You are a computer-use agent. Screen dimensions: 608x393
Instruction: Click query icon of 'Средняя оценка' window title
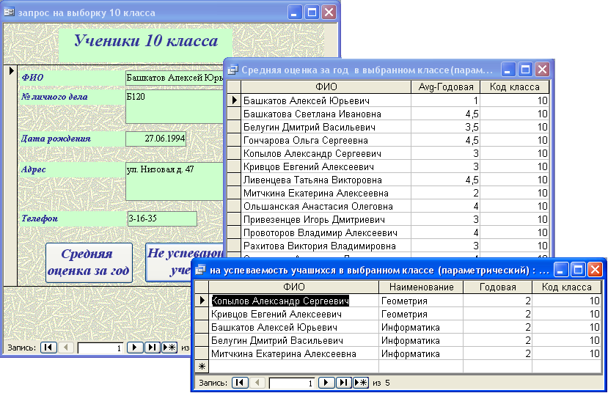pos(232,70)
